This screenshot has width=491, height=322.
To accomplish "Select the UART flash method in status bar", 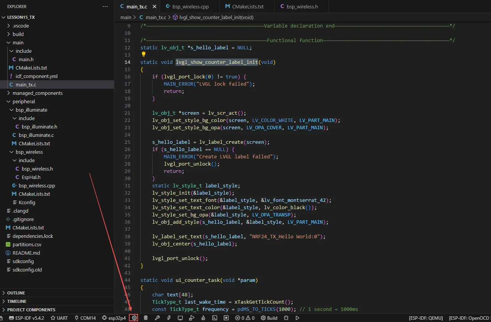I will coord(59,318).
